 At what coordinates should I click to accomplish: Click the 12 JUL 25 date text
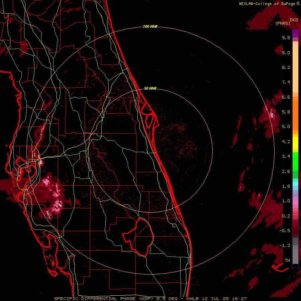point(216,299)
